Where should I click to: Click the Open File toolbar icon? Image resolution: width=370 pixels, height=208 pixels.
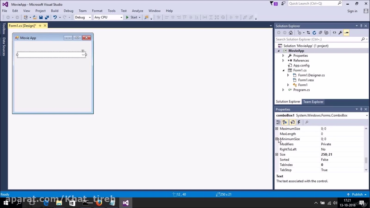pos(34,17)
